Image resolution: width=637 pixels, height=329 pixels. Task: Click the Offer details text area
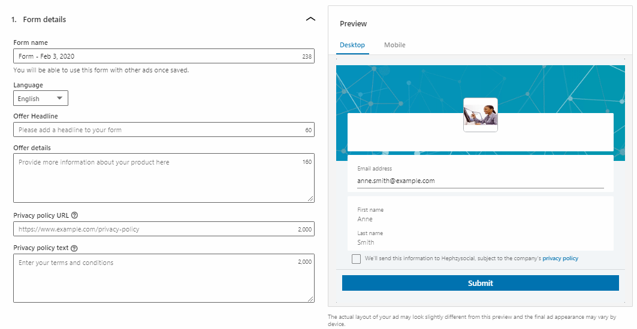tap(164, 178)
